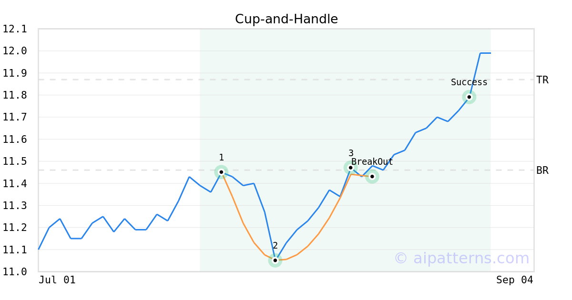
Task: Click the blue price peak near 12.0
Action: coord(485,53)
